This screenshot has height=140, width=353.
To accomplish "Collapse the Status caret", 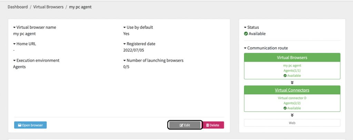I will point(245,27).
